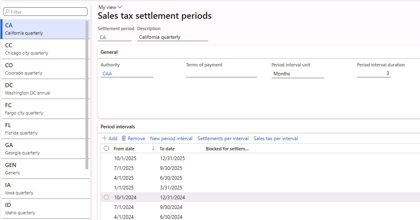Click the trash icon of Remove
420x220 pixels.
[x=124, y=138]
